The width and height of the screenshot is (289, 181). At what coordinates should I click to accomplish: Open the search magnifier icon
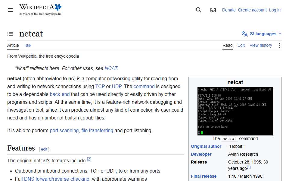point(198,10)
